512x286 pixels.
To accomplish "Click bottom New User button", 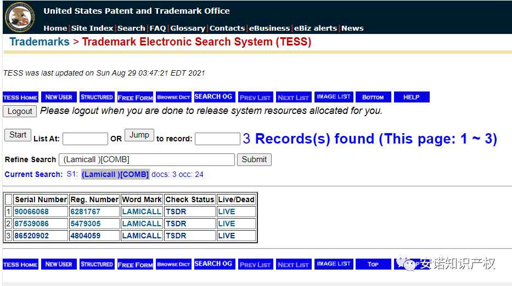I will pyautogui.click(x=59, y=264).
